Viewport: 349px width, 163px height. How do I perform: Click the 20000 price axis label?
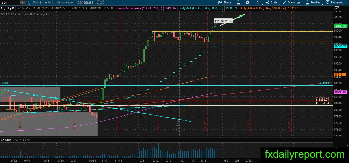[338, 31]
